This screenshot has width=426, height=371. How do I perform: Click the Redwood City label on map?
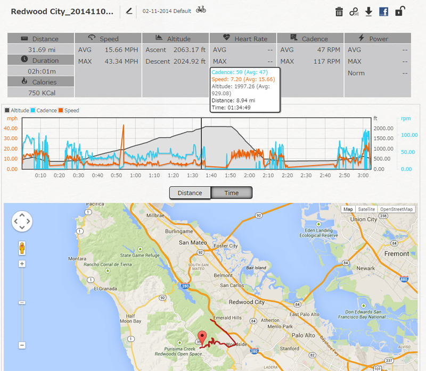(x=247, y=302)
